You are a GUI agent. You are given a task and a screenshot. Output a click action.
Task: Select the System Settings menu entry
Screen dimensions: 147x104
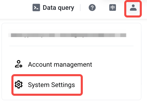[x=47, y=85]
